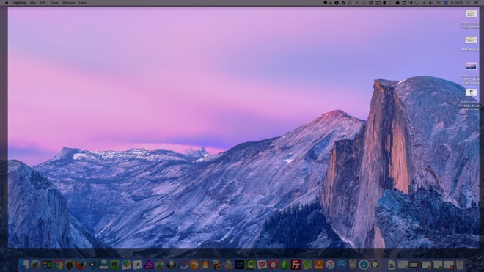Select the fourth desktop screenshot file
Screen dimensions: 484x272
[471, 92]
